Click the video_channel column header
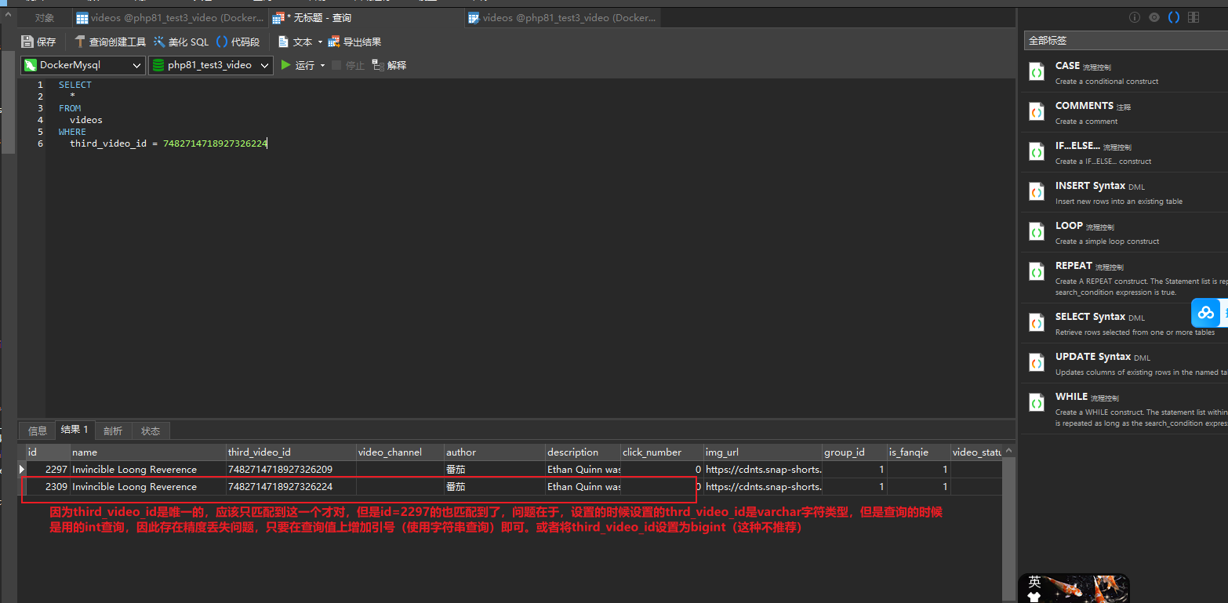The width and height of the screenshot is (1228, 603). pos(399,452)
